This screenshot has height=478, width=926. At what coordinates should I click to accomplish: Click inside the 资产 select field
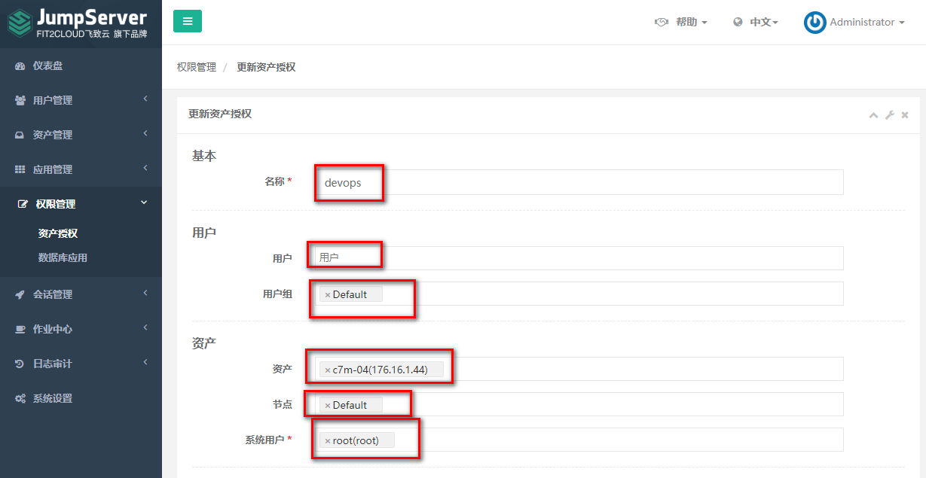[x=579, y=369]
